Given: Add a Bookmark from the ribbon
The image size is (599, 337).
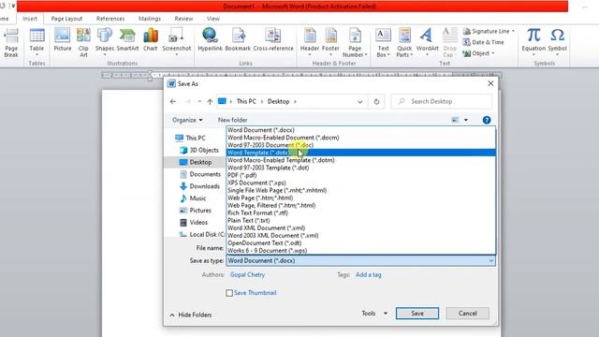Looking at the screenshot, I should pos(238,40).
